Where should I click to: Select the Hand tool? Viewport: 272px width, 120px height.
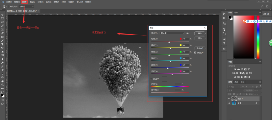(x=2, y=81)
